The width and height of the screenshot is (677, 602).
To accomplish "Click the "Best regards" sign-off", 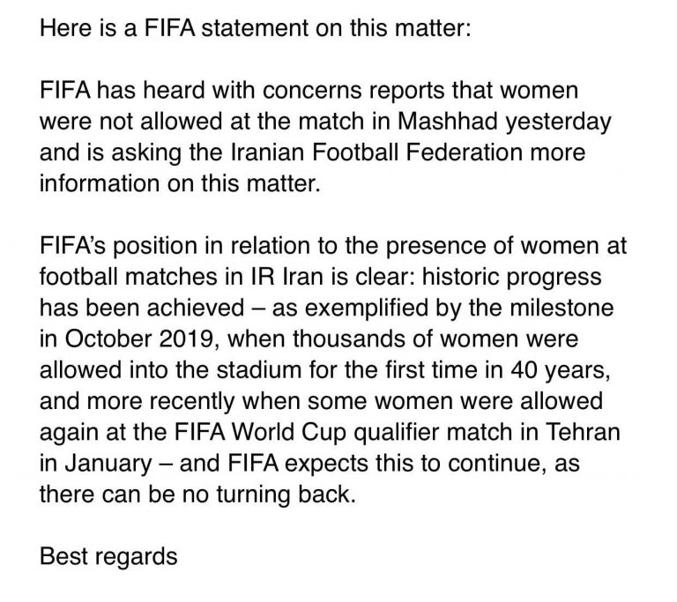I will 110,557.
